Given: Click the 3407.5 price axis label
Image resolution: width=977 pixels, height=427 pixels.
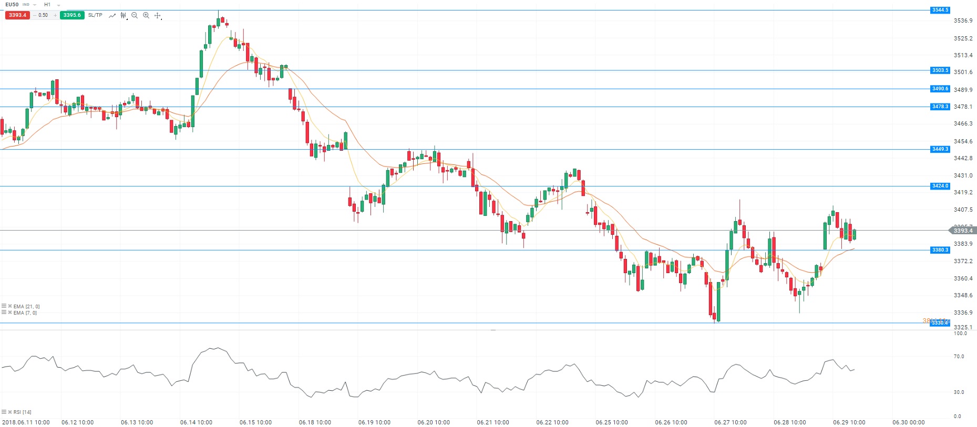Looking at the screenshot, I should [x=963, y=210].
